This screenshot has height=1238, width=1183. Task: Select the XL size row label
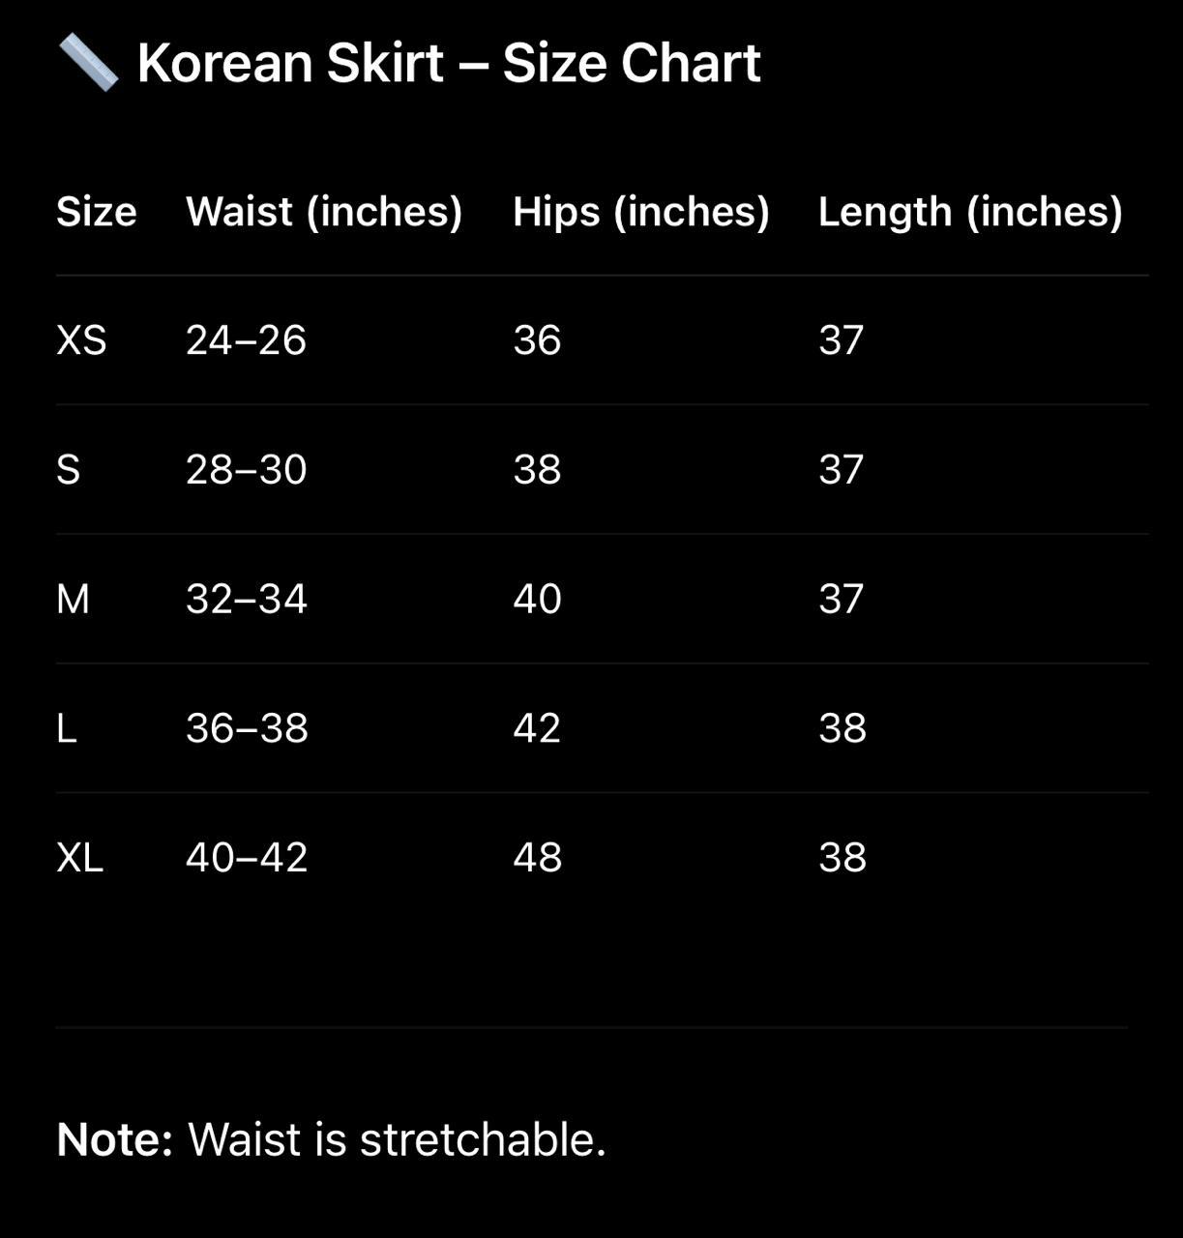coord(80,858)
